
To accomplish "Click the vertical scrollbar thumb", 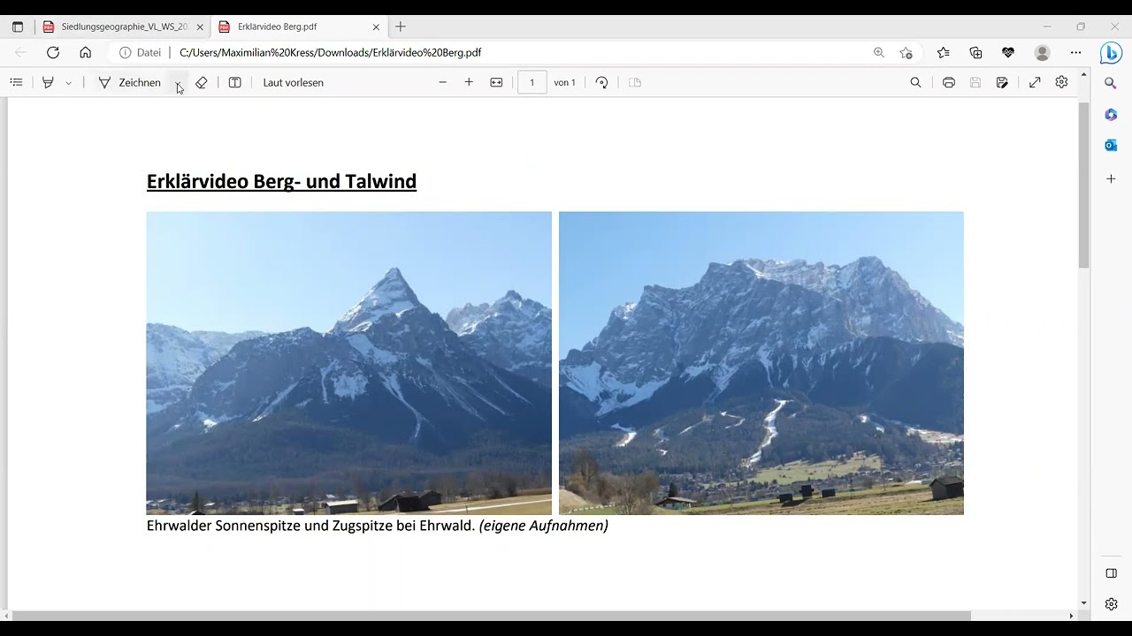I will point(1083,185).
